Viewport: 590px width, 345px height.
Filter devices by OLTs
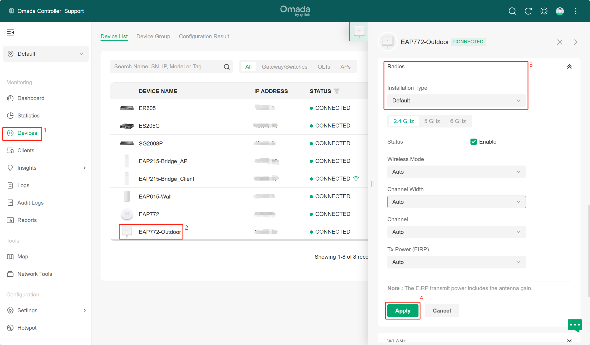324,67
